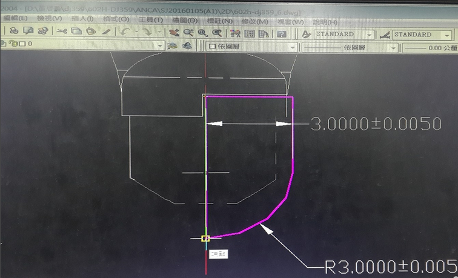Click the Help question mark icon

click(x=281, y=34)
